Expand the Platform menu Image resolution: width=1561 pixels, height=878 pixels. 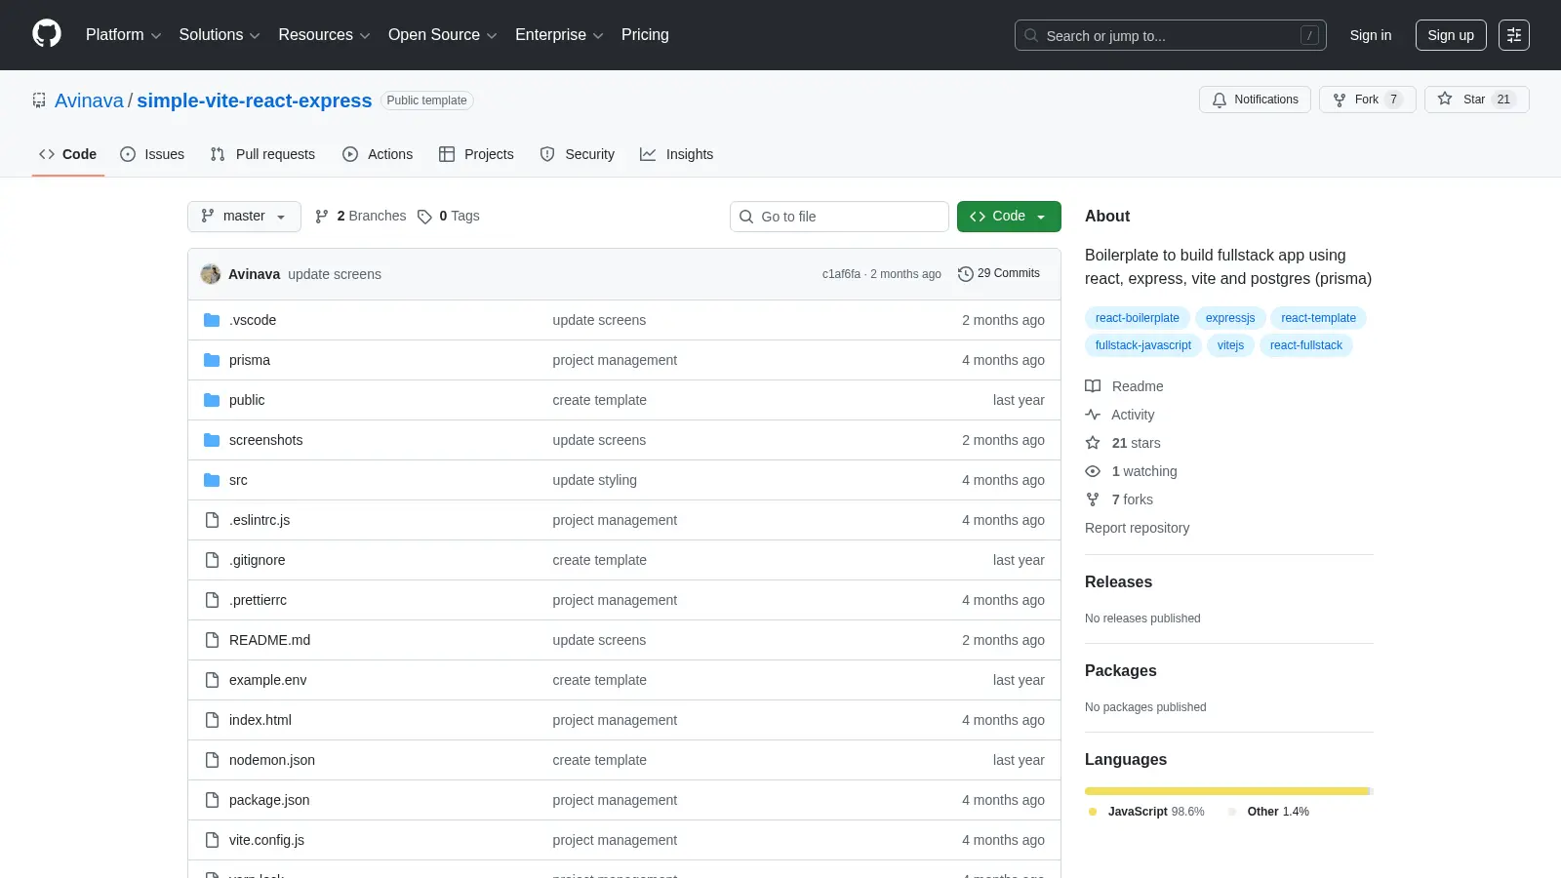[124, 35]
